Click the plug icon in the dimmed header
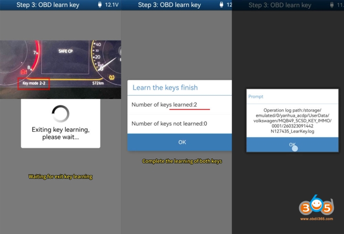The height and width of the screenshot is (234, 344). coord(337,5)
